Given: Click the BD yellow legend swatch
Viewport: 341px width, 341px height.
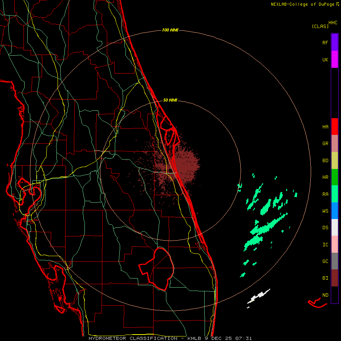Looking at the screenshot, I should click(335, 161).
